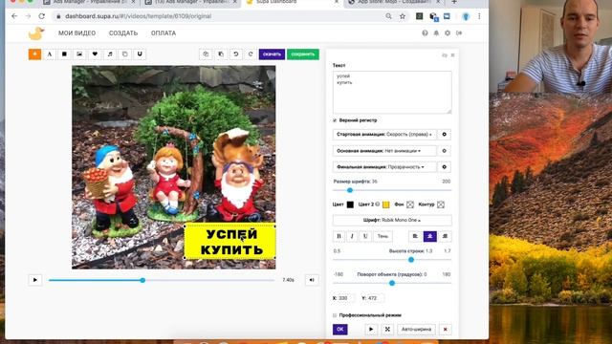
Task: Toggle the Тень shadow button
Action: 382,236
